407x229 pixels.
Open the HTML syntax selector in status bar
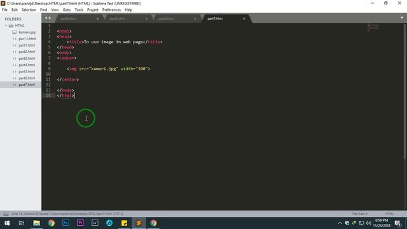coord(389,214)
